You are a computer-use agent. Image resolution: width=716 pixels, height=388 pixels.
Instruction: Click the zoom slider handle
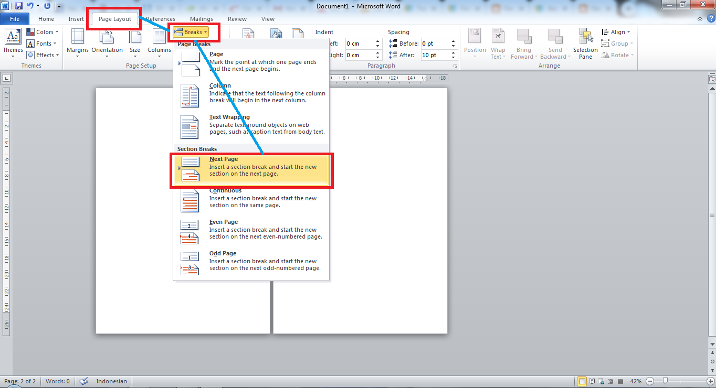click(666, 381)
